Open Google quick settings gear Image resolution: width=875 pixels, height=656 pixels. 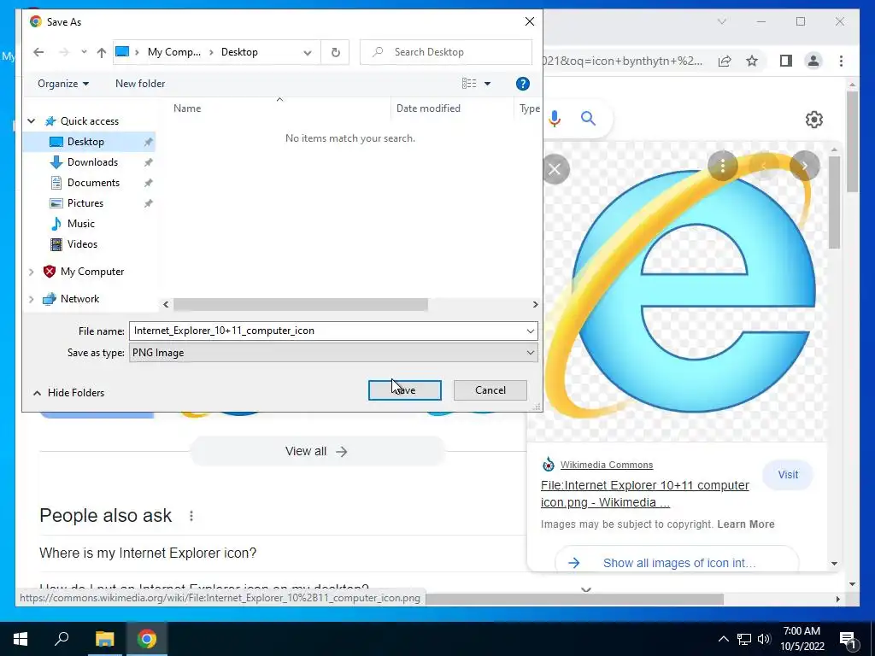coord(813,120)
